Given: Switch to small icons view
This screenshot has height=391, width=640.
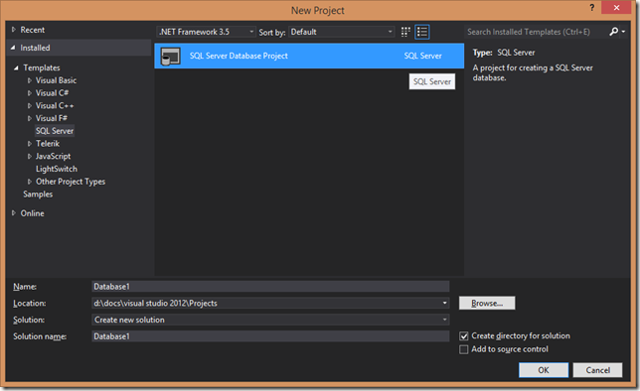Looking at the screenshot, I should click(x=405, y=32).
